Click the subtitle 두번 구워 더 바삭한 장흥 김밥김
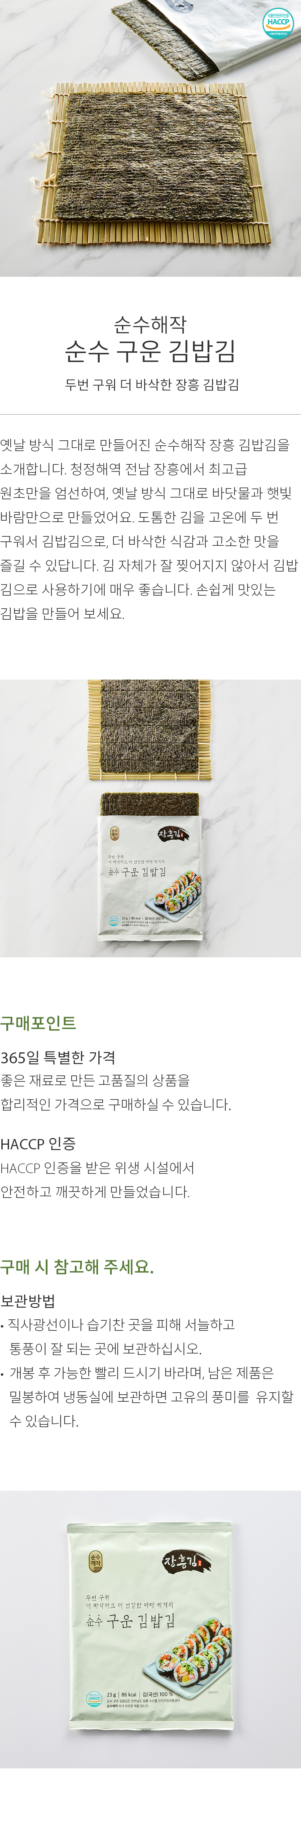 (x=152, y=385)
